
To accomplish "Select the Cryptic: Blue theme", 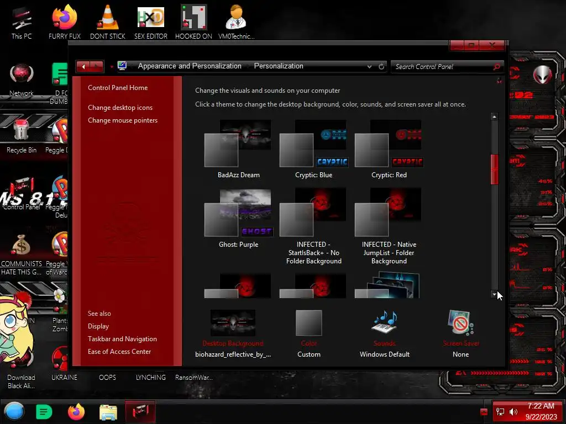I will tap(314, 149).
